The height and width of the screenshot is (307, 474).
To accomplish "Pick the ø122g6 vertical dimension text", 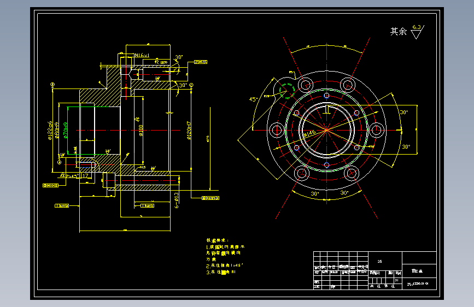I will [50, 131].
